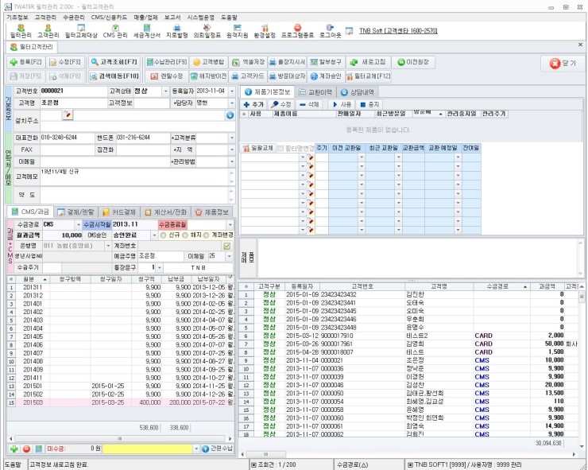Open 필터교체대상 toolbar icon

[81, 31]
